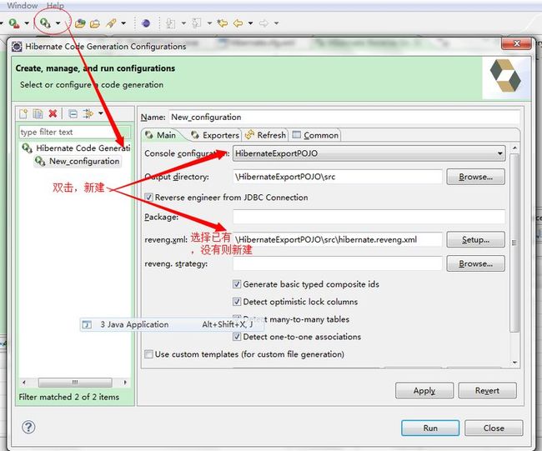This screenshot has width=542, height=451.
Task: Click the Package input field
Action: pyautogui.click(x=369, y=217)
